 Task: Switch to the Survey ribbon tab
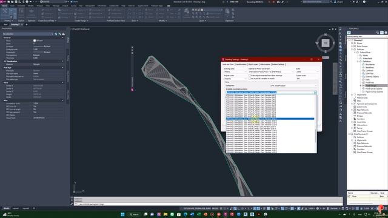(x=73, y=5)
